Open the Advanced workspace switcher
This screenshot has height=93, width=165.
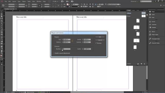pyautogui.click(x=134, y=1)
